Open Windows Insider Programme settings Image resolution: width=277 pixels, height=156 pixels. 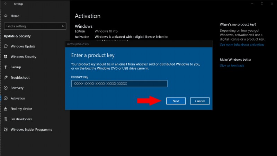(x=31, y=129)
